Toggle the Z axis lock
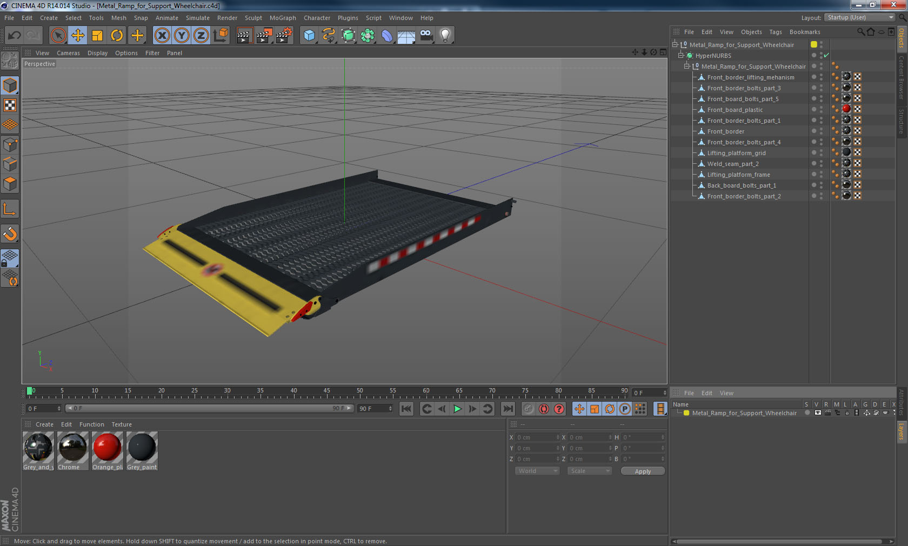This screenshot has width=908, height=546. (x=201, y=36)
